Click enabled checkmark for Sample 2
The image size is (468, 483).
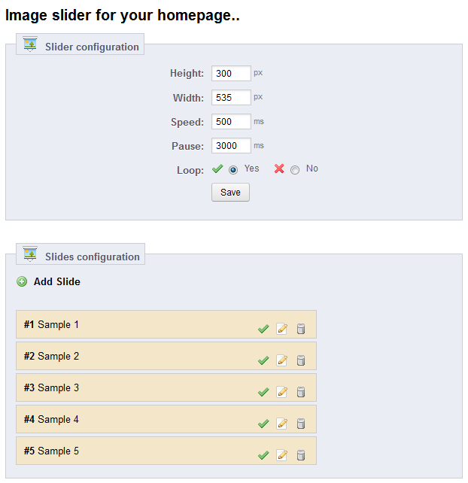pyautogui.click(x=263, y=360)
